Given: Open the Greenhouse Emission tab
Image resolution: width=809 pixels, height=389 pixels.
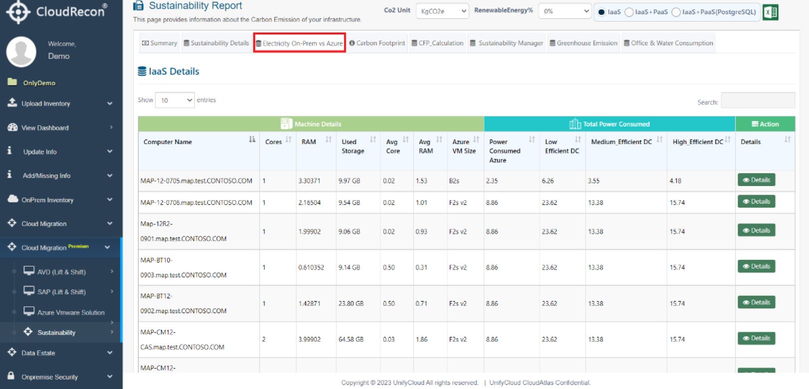Looking at the screenshot, I should coord(584,43).
